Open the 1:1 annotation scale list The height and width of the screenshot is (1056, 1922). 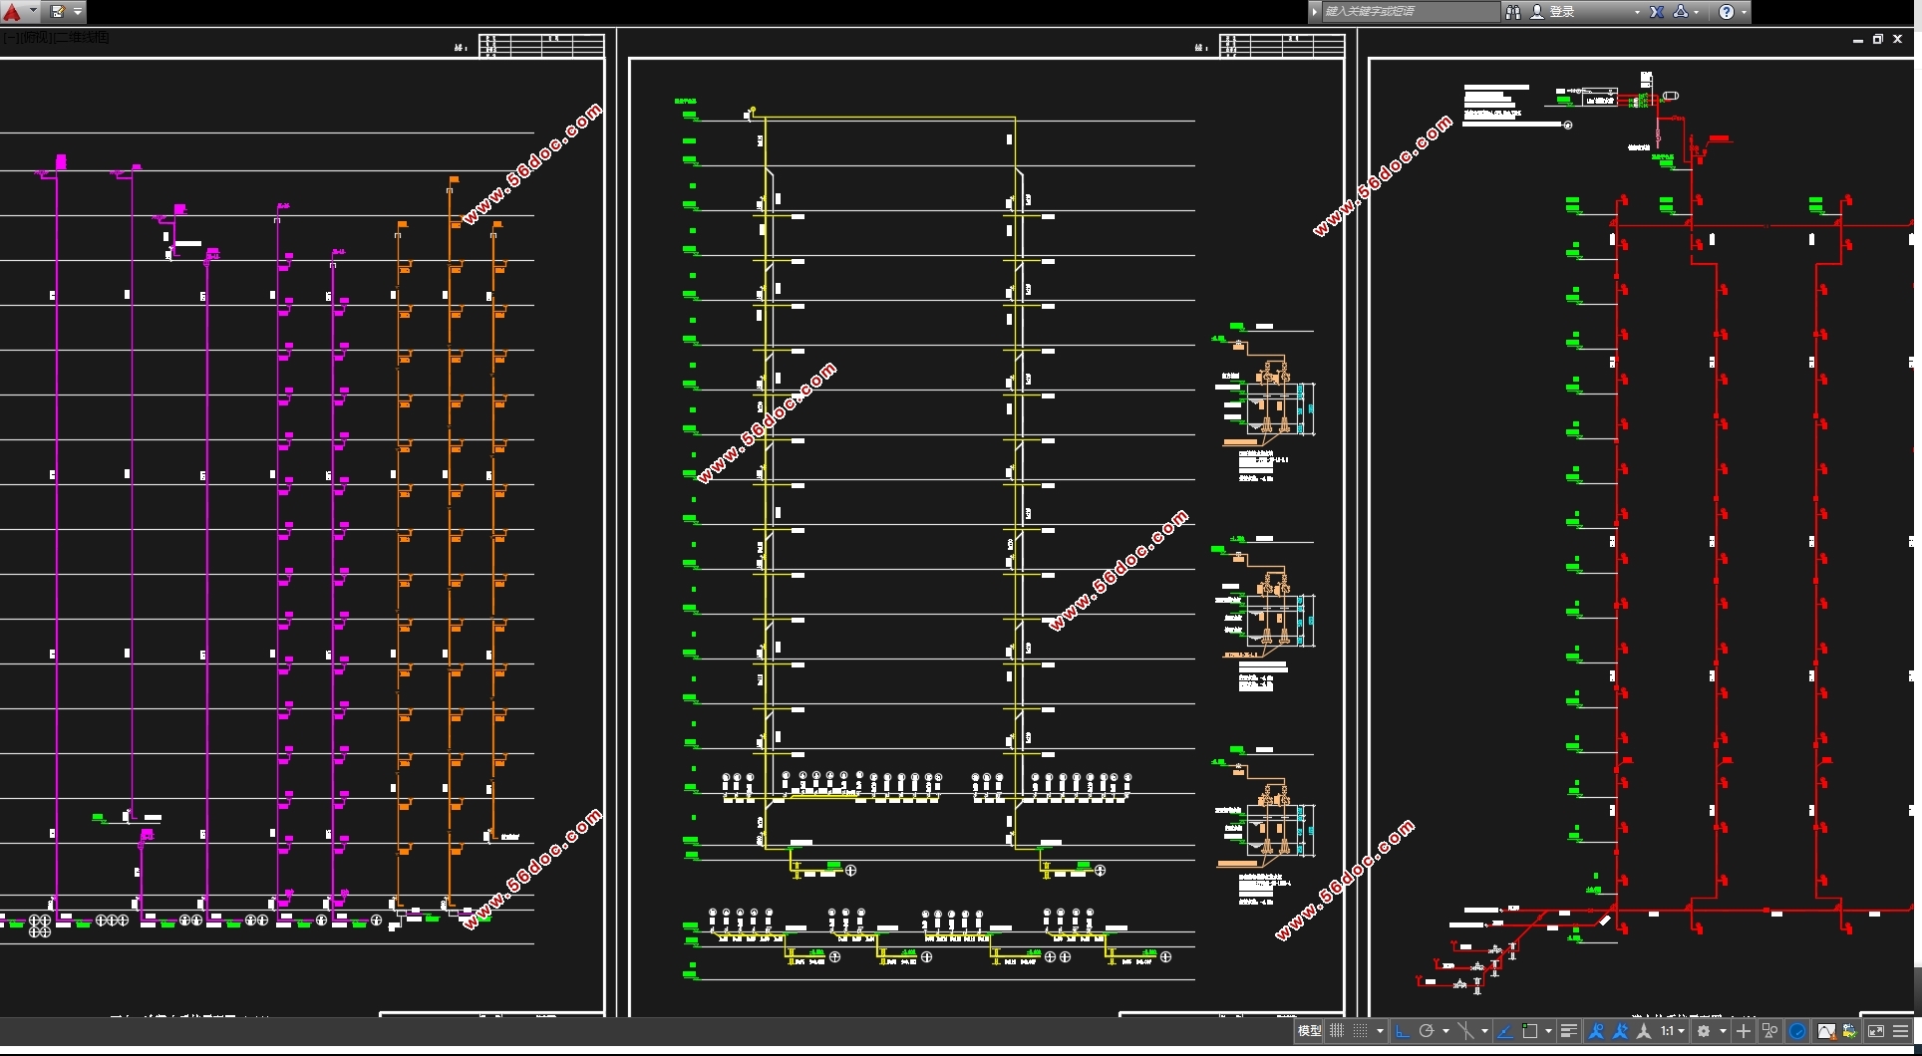pos(1673,1031)
